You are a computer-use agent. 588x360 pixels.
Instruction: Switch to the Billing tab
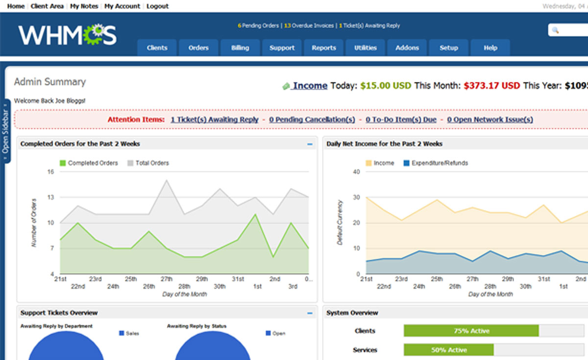(x=240, y=48)
